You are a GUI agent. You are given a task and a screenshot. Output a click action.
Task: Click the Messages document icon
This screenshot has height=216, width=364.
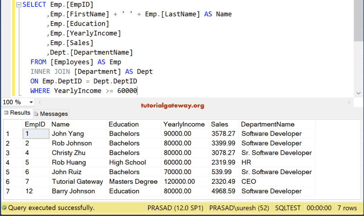[36, 113]
